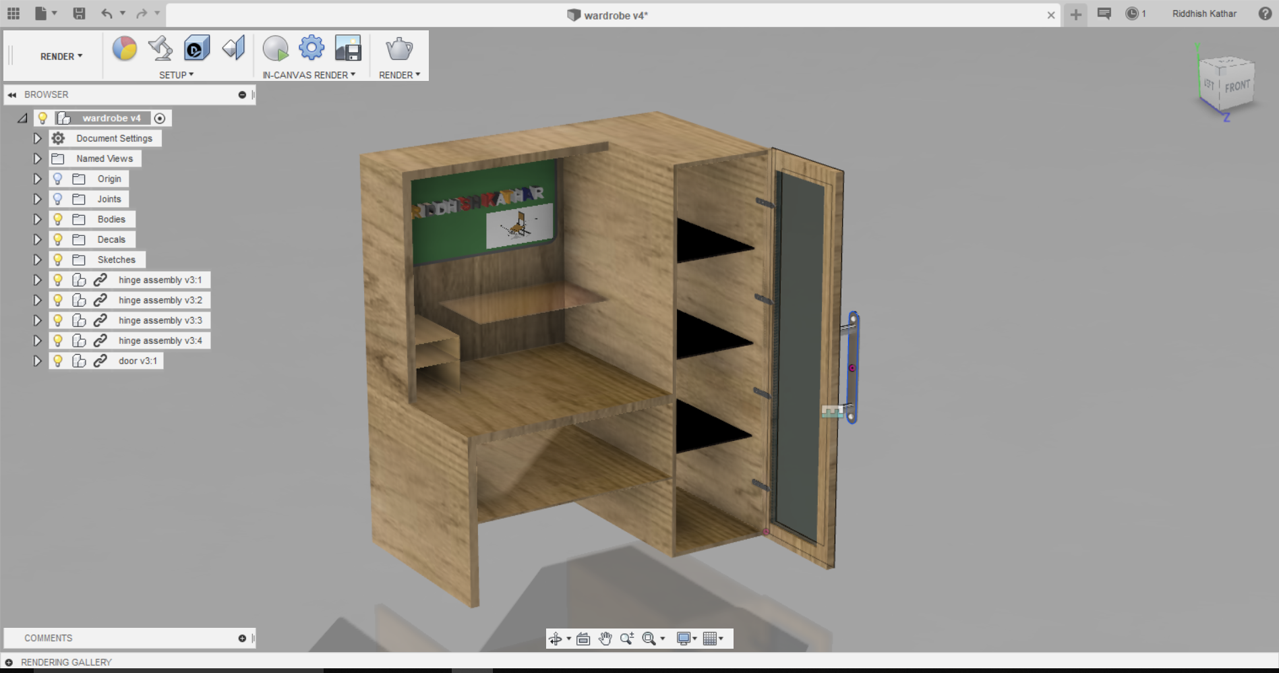This screenshot has width=1279, height=673.
Task: Close the wardrobe v4 document tab
Action: point(1051,15)
